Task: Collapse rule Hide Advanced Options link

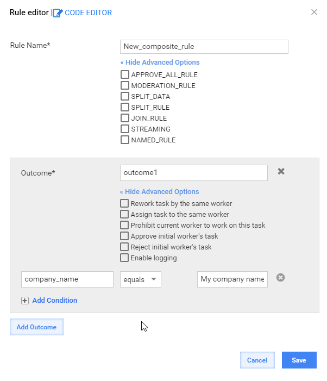Action: pos(160,63)
